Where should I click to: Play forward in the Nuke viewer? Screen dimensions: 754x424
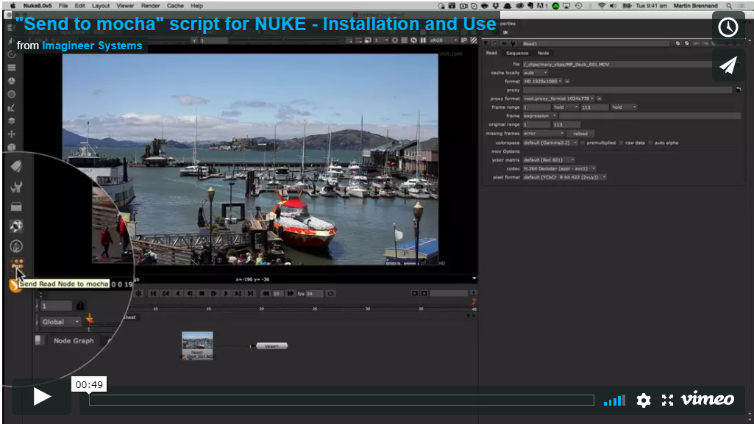tap(226, 293)
